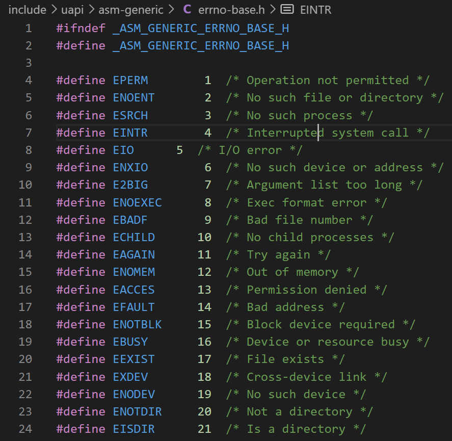
Task: Click line number 7 in the gutter
Action: click(29, 133)
